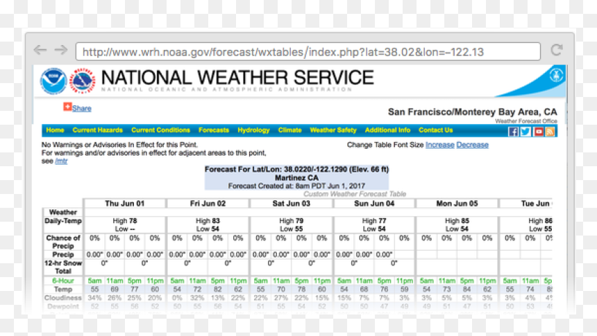Open the Current Conditions menu
Viewport: 597px width, 336px height.
pos(160,130)
